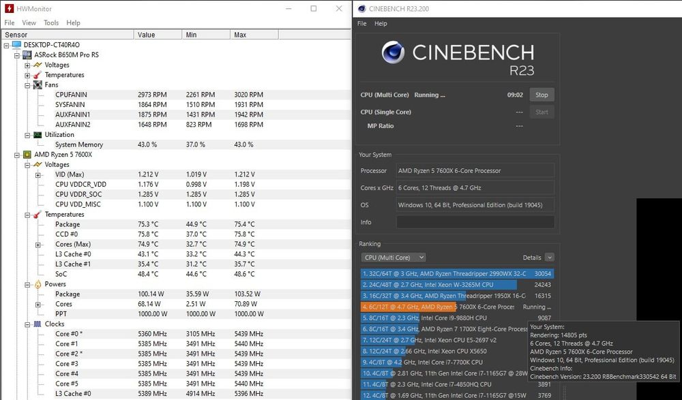The image size is (682, 400).
Task: Click the Fans icon in HWMonitor
Action: pos(38,84)
